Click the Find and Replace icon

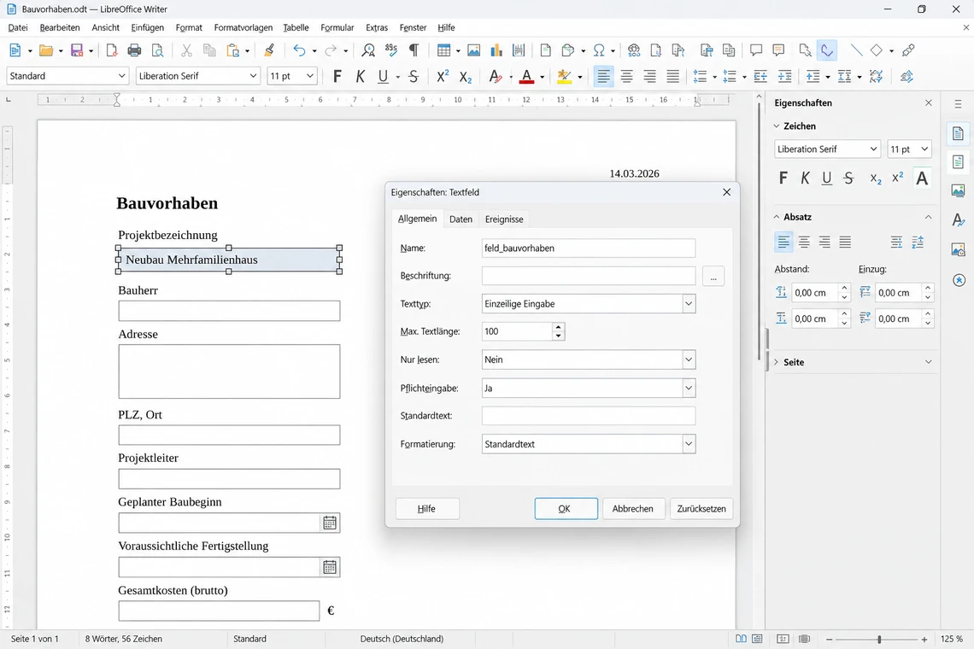pyautogui.click(x=368, y=50)
